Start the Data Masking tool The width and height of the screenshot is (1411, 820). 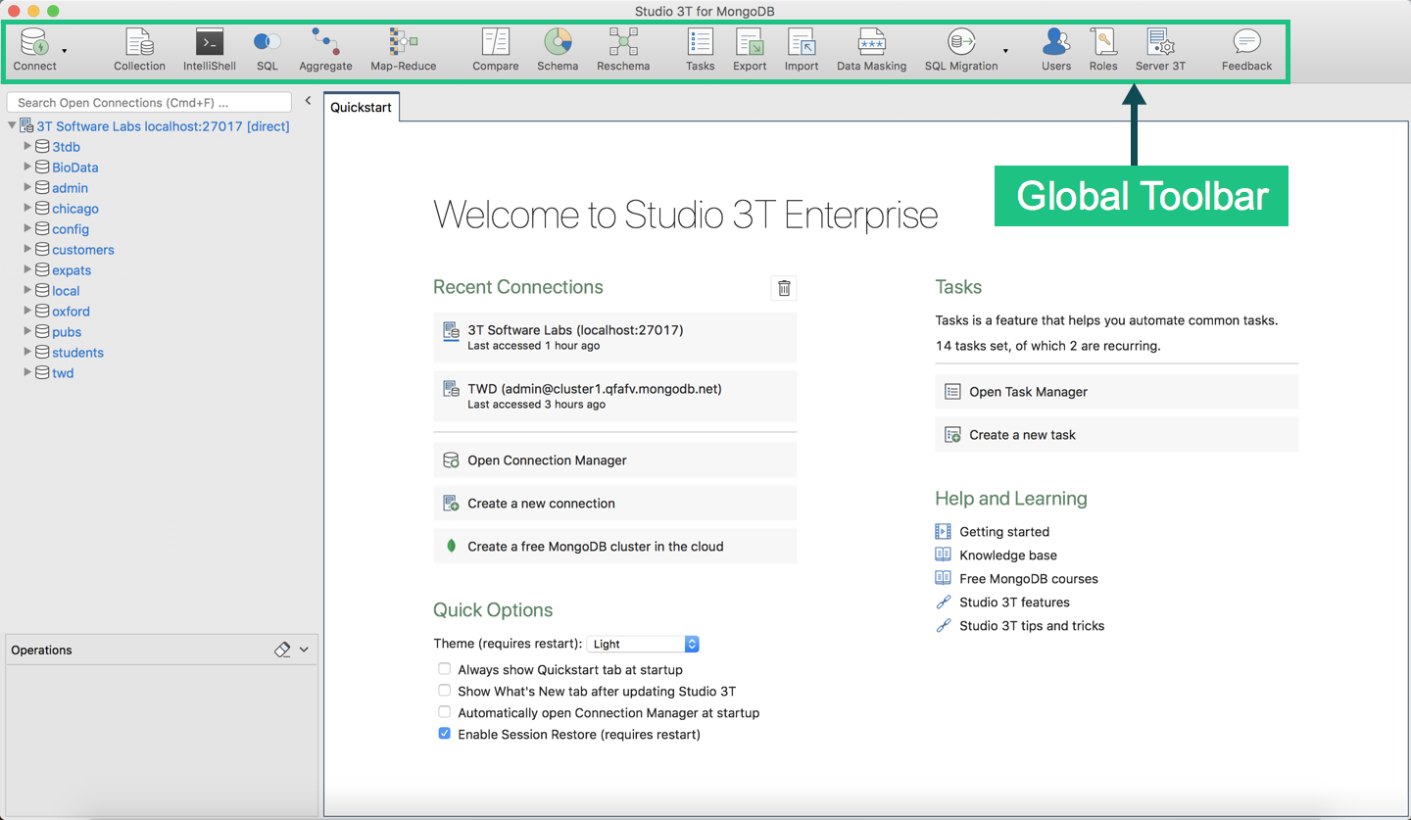pos(871,44)
